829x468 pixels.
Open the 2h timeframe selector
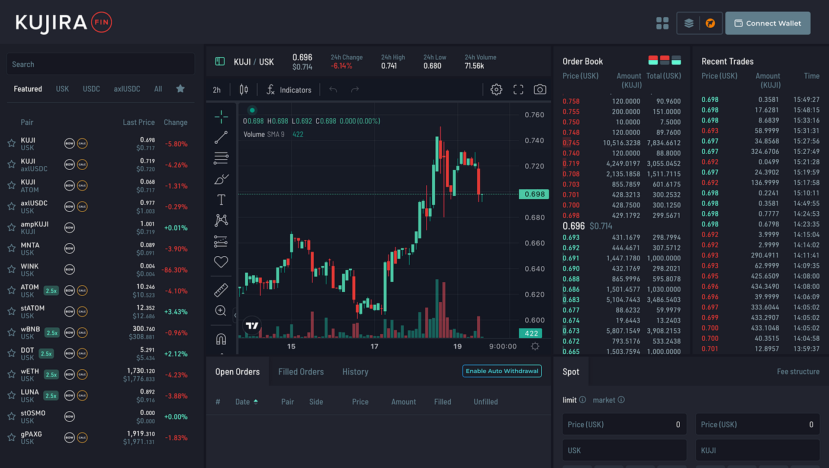(x=216, y=89)
